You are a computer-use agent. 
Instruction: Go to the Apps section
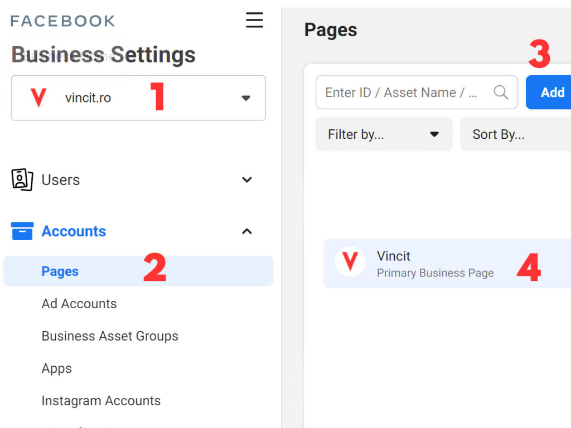click(56, 368)
